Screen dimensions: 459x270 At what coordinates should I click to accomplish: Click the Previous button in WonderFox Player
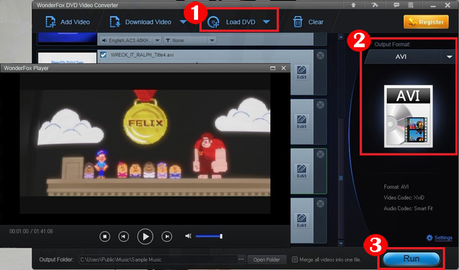click(x=123, y=237)
